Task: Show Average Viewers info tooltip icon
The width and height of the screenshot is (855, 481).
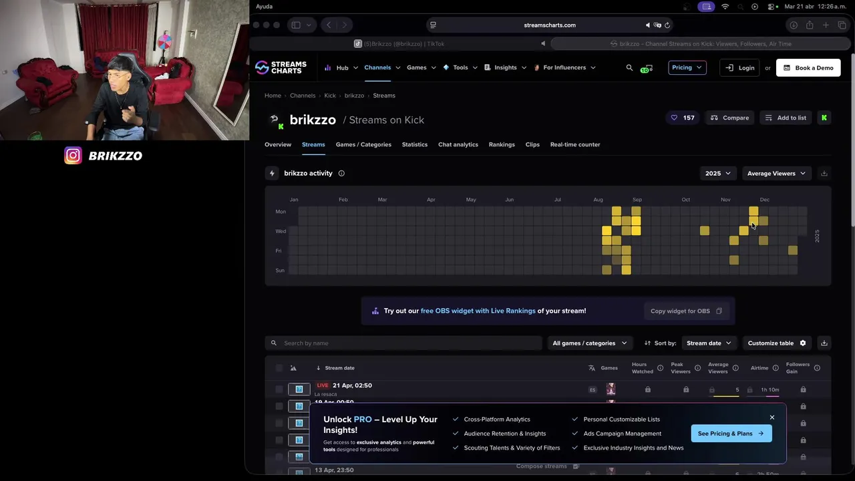Action: (x=735, y=368)
